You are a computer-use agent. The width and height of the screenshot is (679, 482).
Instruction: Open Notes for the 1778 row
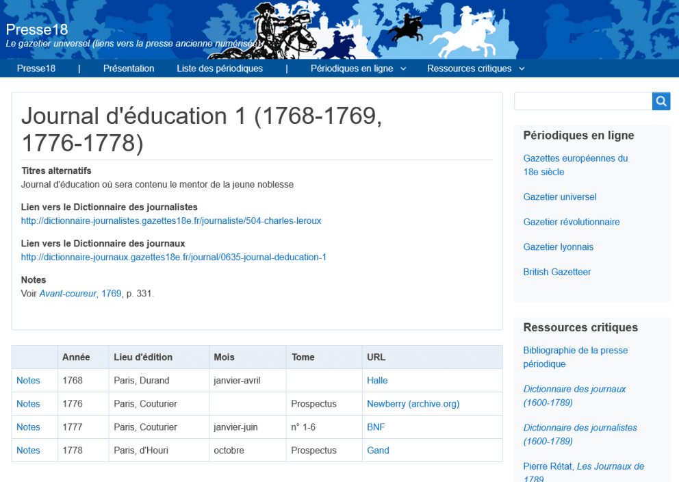[28, 451]
